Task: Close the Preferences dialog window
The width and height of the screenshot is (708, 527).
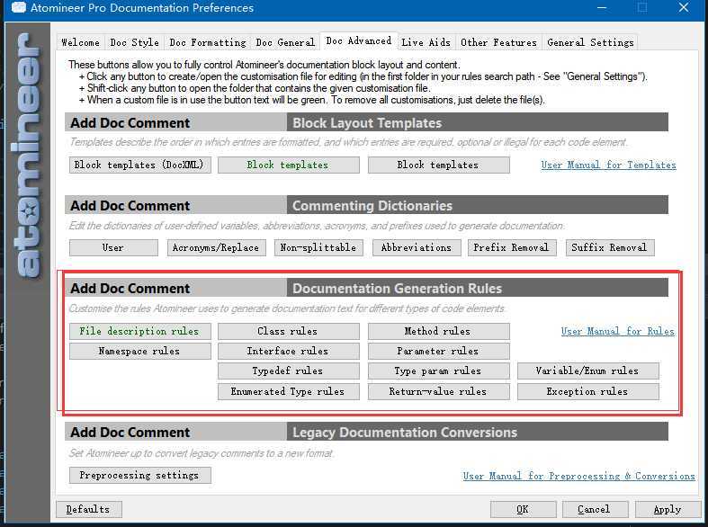Action: [684, 8]
